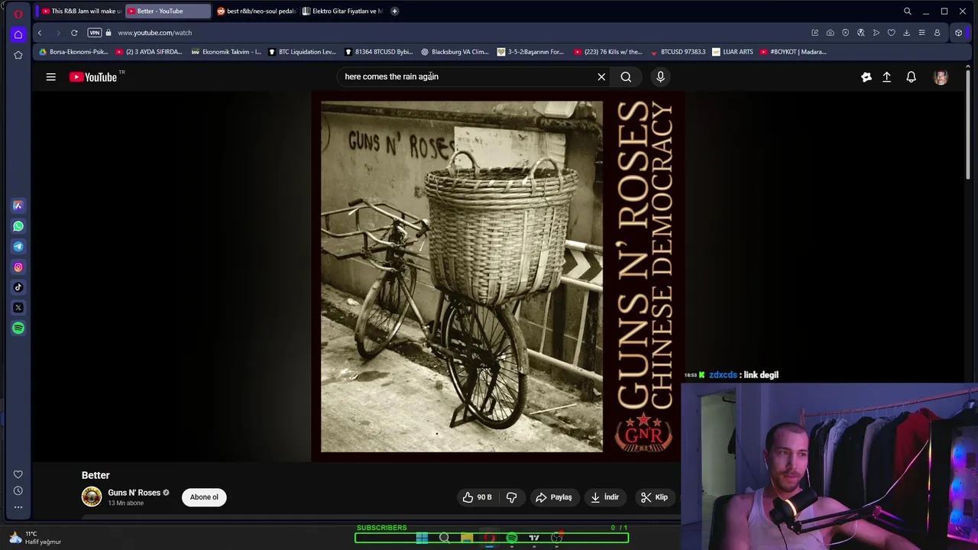This screenshot has width=978, height=550.
Task: Click the Chinese Democracy album video
Action: point(497,277)
